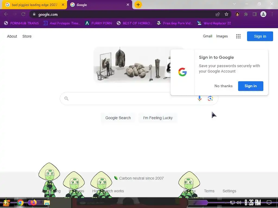Click the top-right blue Sign in button

tap(260, 36)
